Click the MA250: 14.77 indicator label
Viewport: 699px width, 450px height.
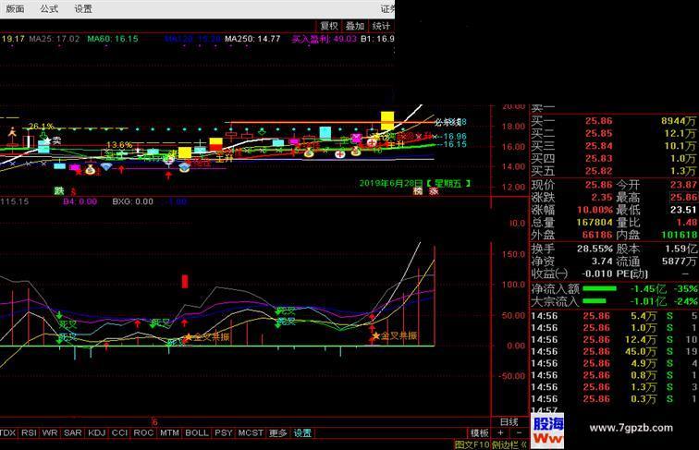[x=252, y=39]
